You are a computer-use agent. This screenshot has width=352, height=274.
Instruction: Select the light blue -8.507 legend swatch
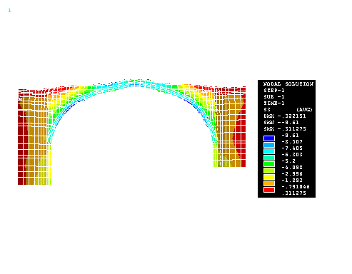(x=269, y=145)
